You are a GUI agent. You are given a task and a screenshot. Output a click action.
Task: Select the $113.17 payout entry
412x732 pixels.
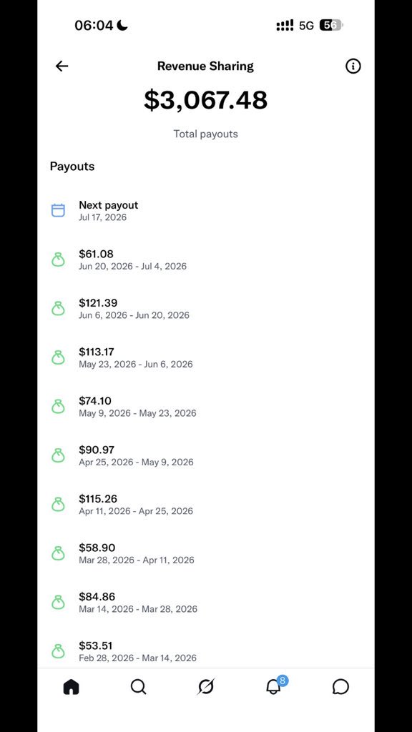(206, 357)
